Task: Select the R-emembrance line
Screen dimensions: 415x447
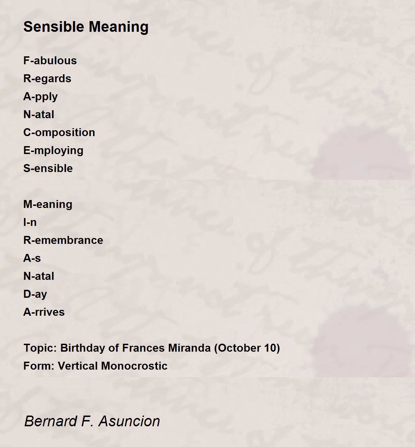Action: tap(63, 240)
